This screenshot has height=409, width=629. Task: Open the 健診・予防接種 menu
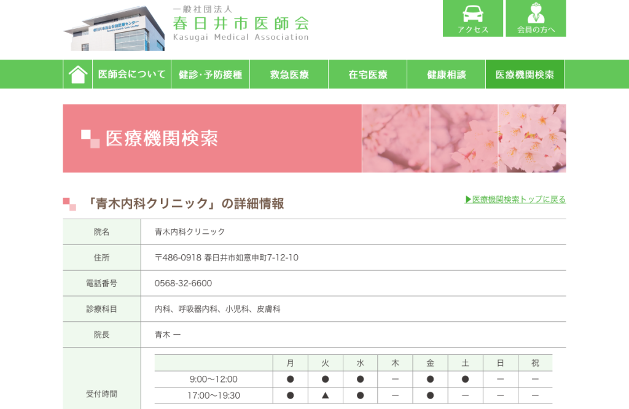tap(211, 74)
